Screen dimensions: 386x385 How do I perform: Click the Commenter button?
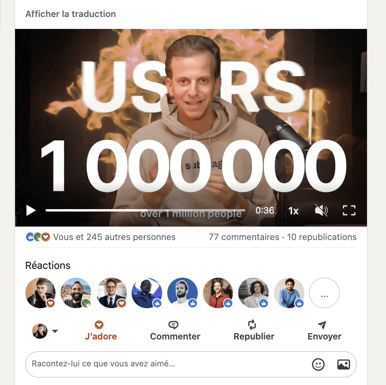[175, 331]
